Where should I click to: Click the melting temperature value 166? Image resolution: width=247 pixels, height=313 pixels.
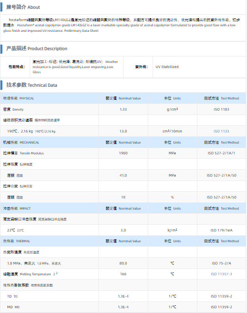click(x=123, y=274)
